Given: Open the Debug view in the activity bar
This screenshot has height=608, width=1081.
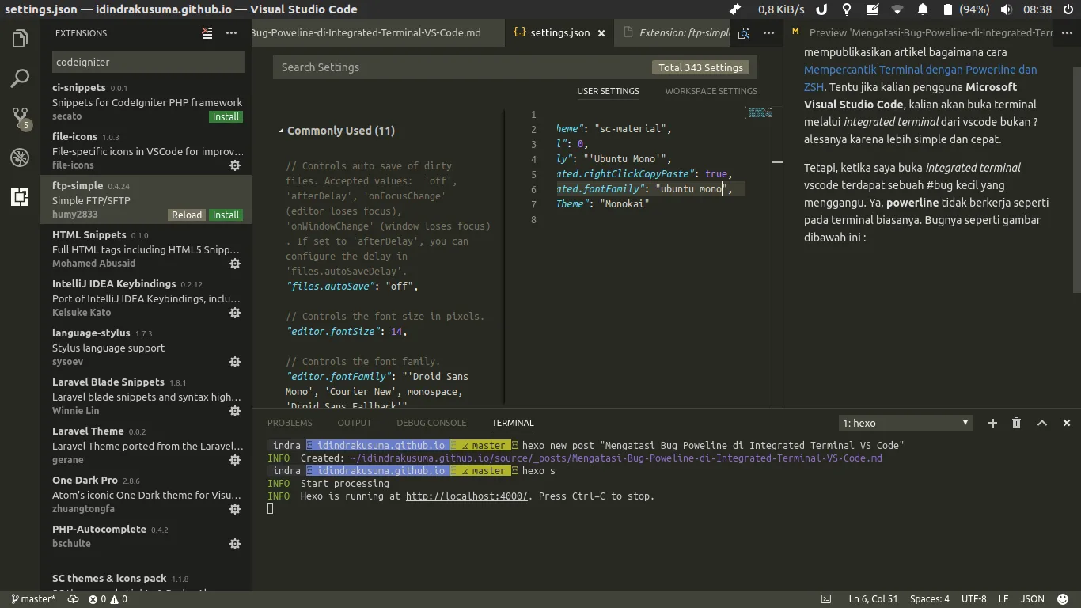Looking at the screenshot, I should [20, 158].
